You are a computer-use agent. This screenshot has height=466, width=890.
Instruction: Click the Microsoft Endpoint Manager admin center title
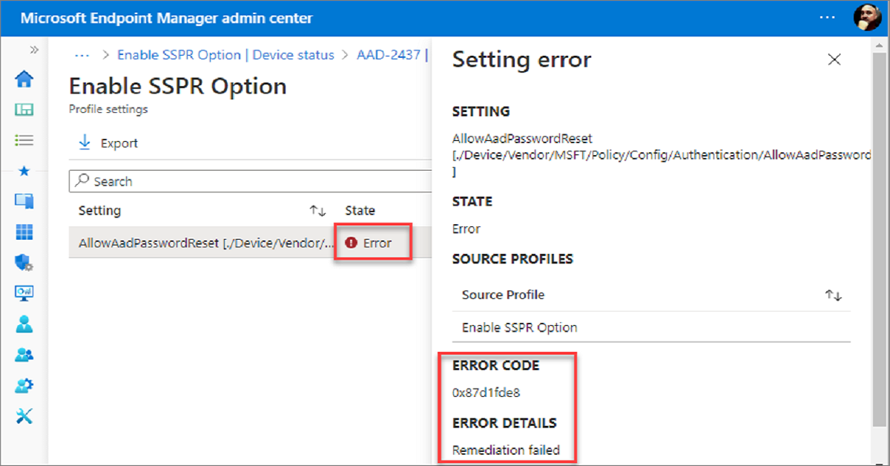click(x=167, y=18)
